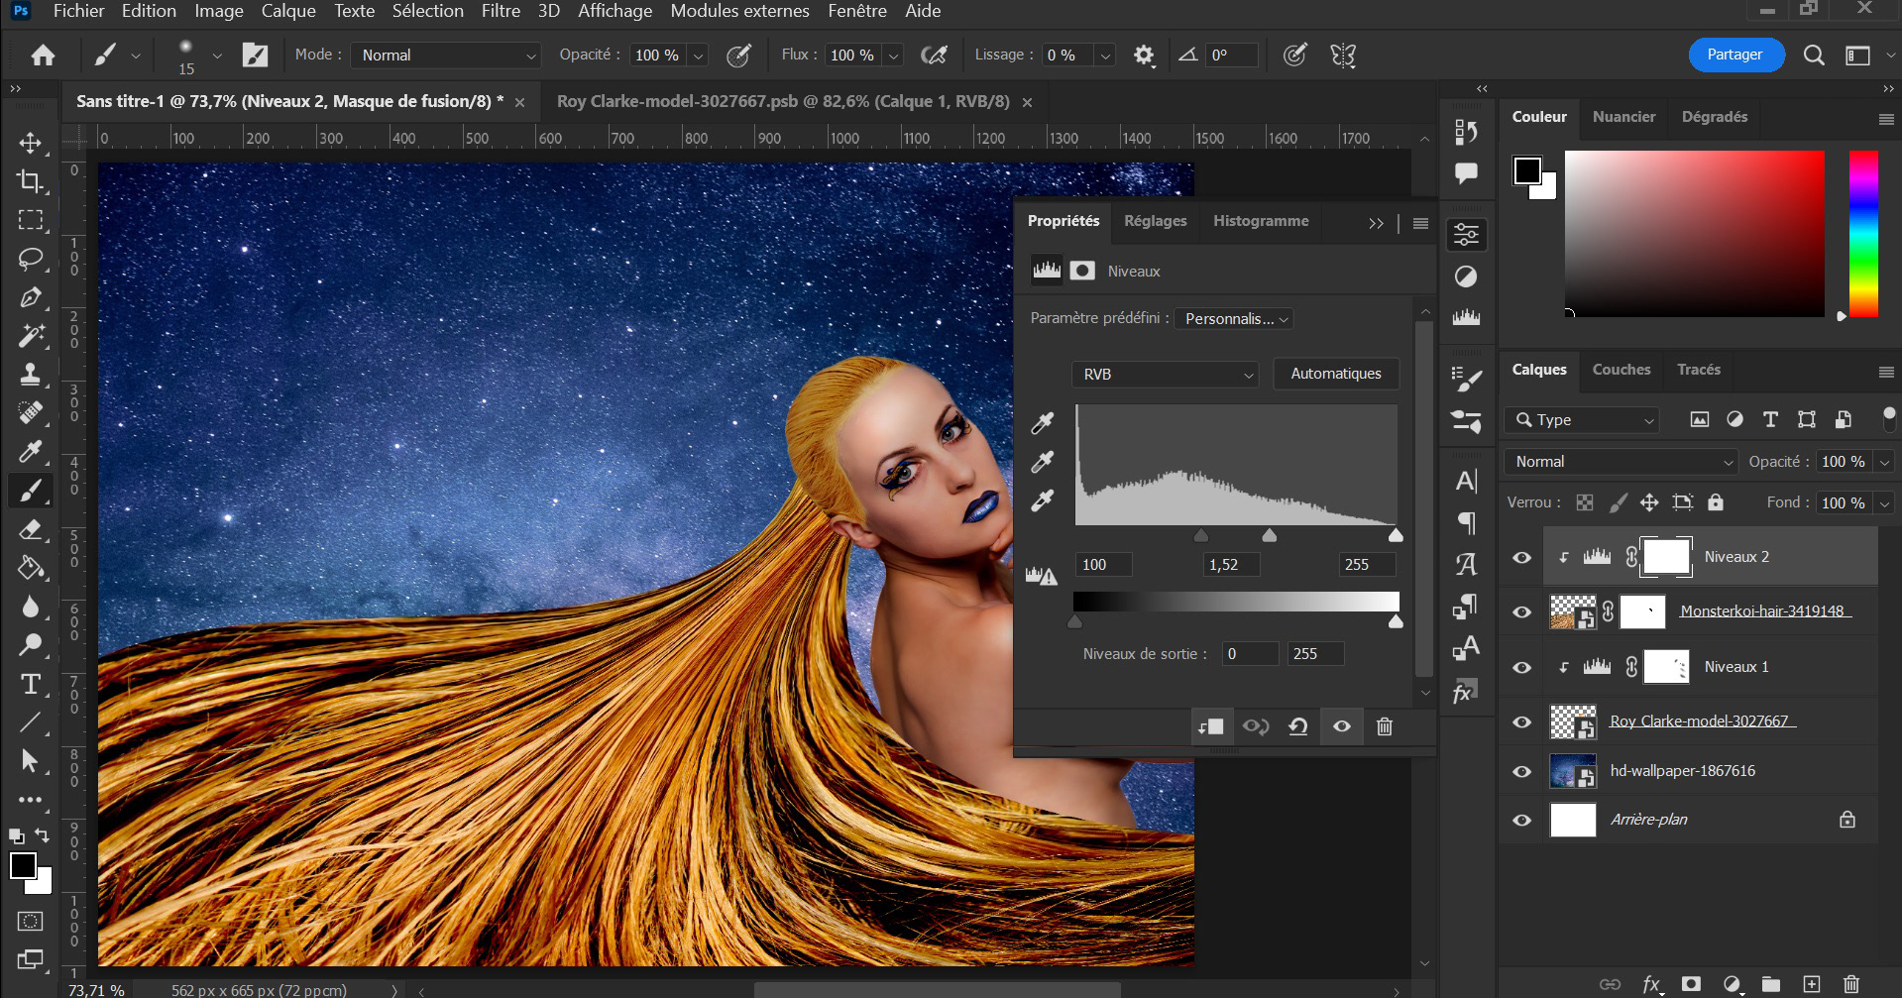The image size is (1902, 998).
Task: Select the Lasso tool
Action: coord(31,259)
